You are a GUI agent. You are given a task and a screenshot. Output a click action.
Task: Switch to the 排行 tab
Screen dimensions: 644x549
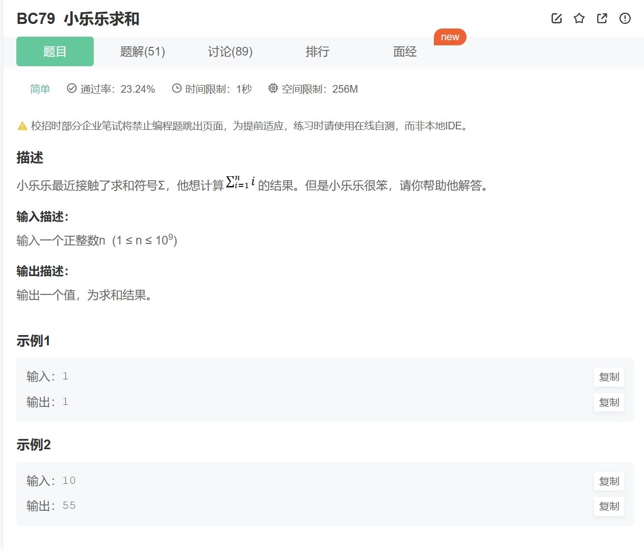(317, 51)
